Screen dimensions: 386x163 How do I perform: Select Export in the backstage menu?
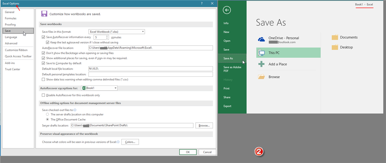point(227,106)
